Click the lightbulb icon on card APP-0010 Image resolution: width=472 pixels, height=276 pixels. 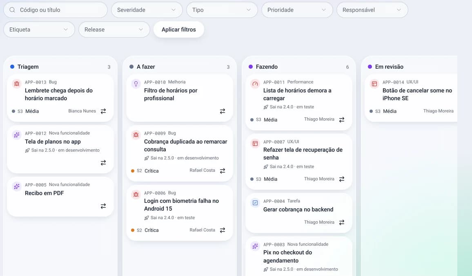pos(136,83)
